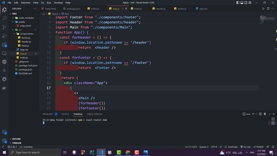The width and height of the screenshot is (277, 156).
Task: Kill the terminal with trash icon
Action: click(265, 114)
